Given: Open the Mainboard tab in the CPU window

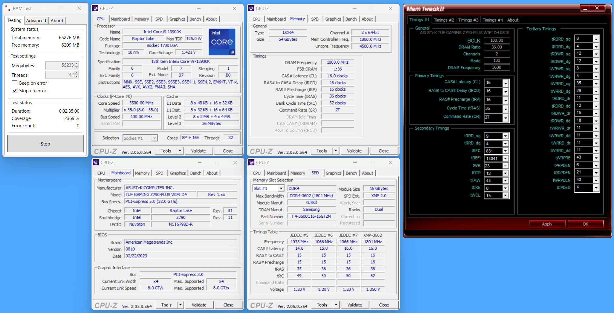Looking at the screenshot, I should point(120,19).
